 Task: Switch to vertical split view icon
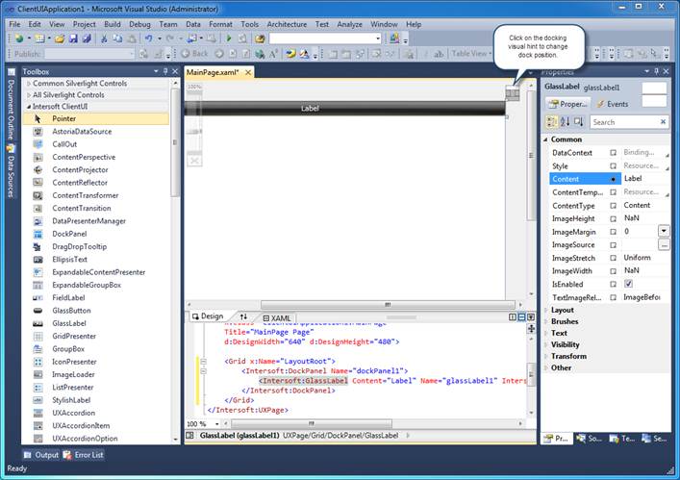pyautogui.click(x=513, y=317)
